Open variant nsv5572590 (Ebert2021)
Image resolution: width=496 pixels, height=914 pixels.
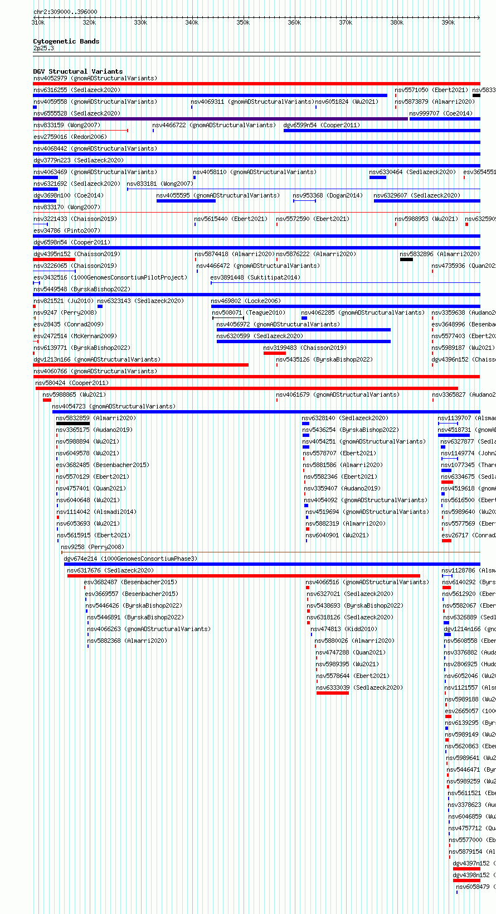tap(313, 219)
